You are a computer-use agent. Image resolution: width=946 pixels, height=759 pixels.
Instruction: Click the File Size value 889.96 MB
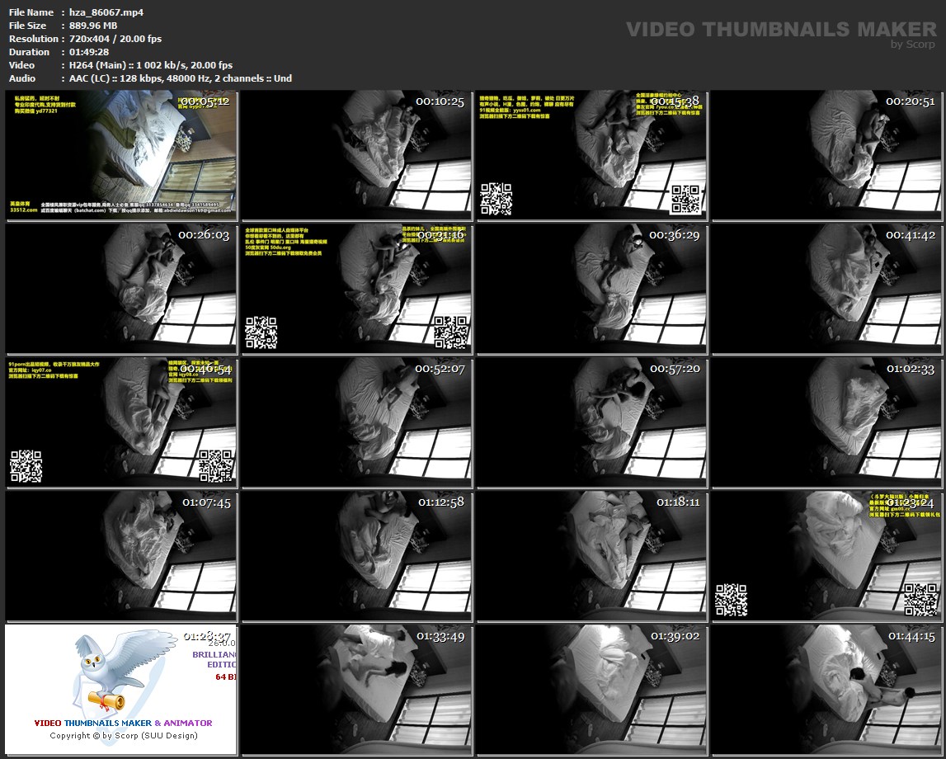pyautogui.click(x=93, y=26)
